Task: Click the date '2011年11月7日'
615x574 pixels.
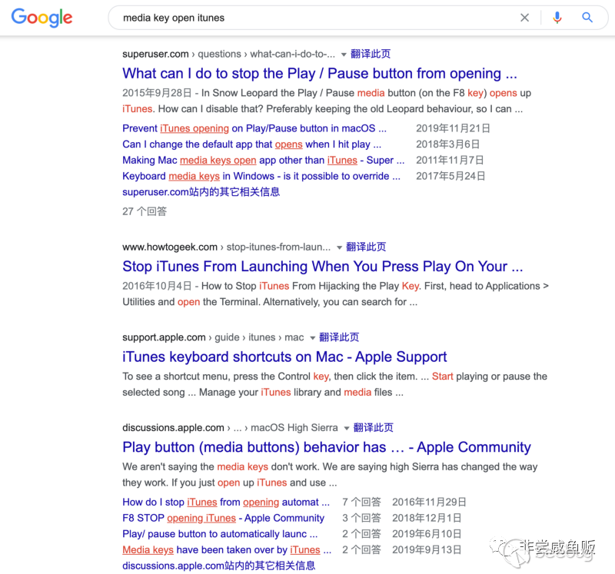Action: point(450,161)
